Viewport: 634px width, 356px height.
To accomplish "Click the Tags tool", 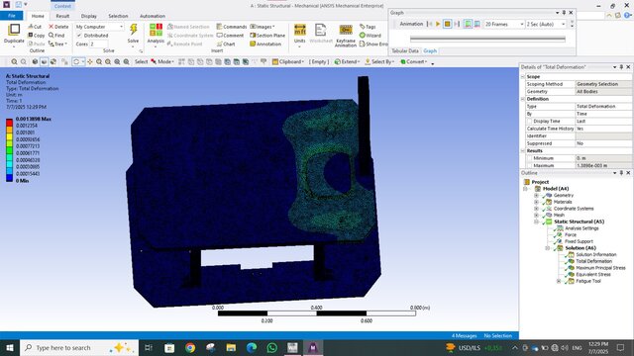I will [368, 27].
